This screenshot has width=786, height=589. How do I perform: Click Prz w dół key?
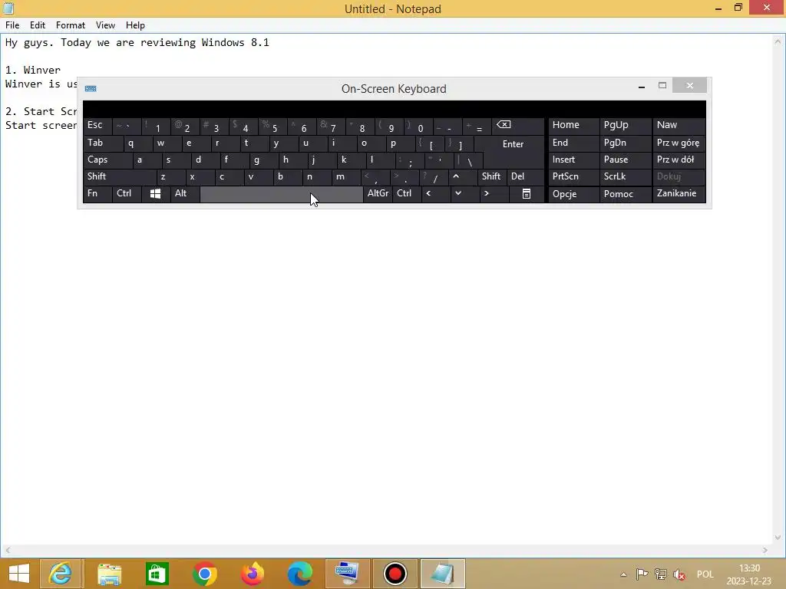click(679, 160)
